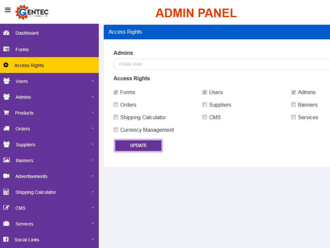Click the Admins group icon
Viewport: 330px width, 248px height.
[7, 97]
